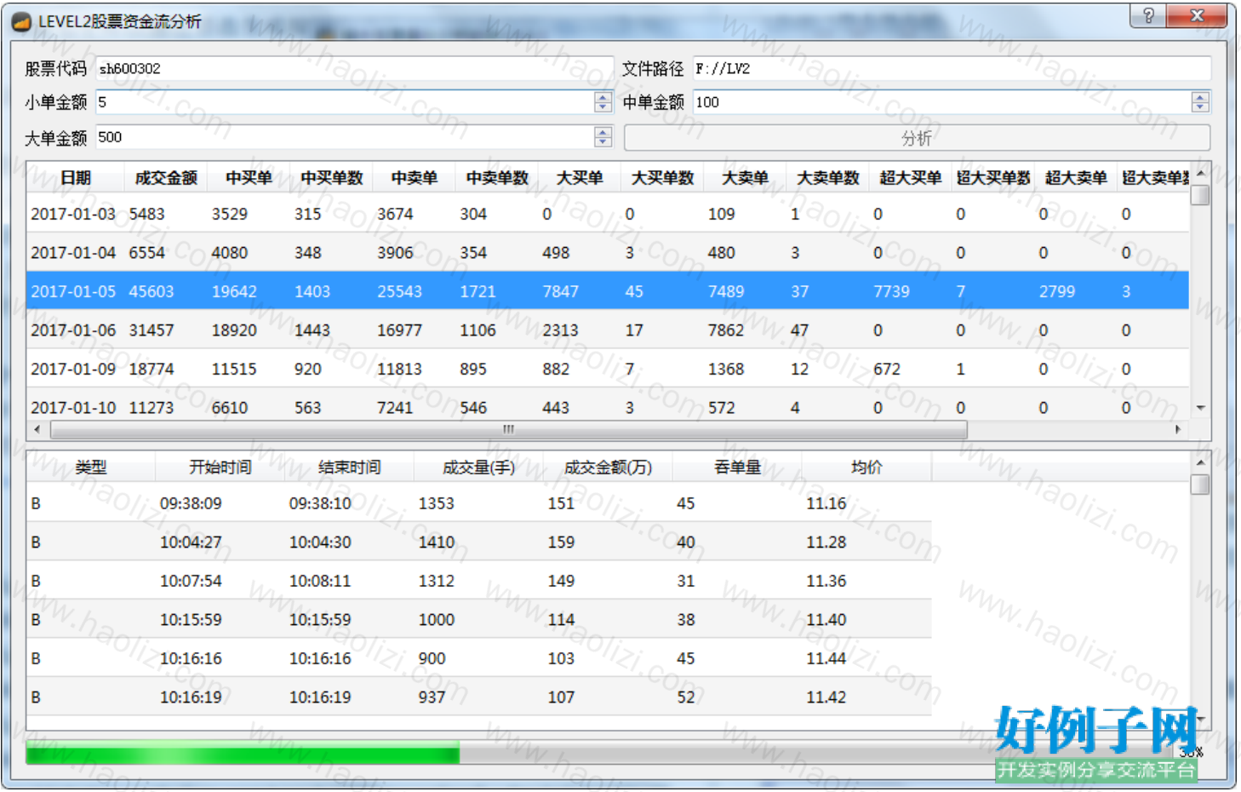Viewport: 1241px width, 792px height.
Task: Click the 大买单数 column header
Action: click(662, 178)
